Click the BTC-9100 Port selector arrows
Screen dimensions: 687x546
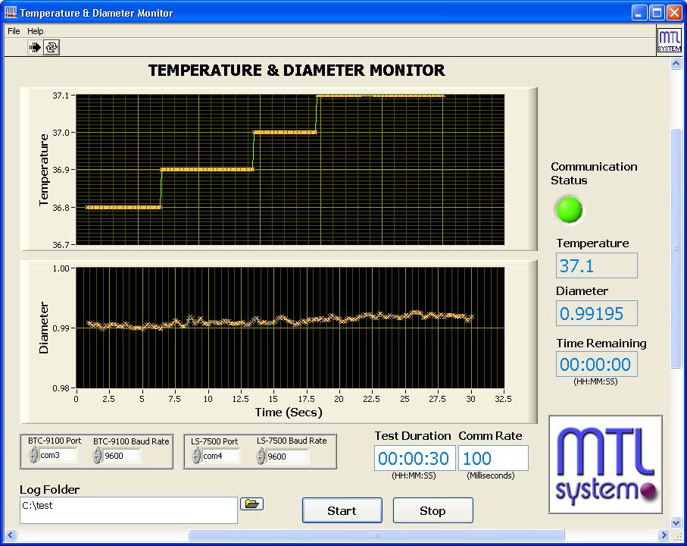(x=33, y=456)
